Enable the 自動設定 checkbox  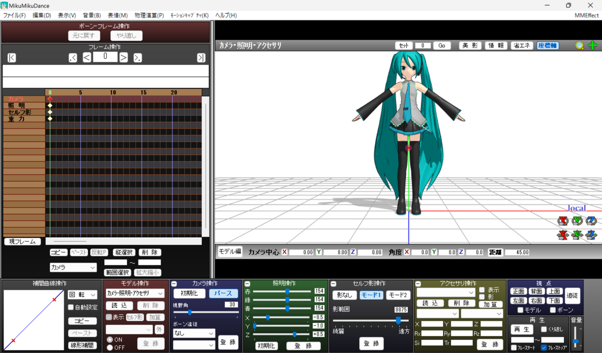[x=71, y=307]
